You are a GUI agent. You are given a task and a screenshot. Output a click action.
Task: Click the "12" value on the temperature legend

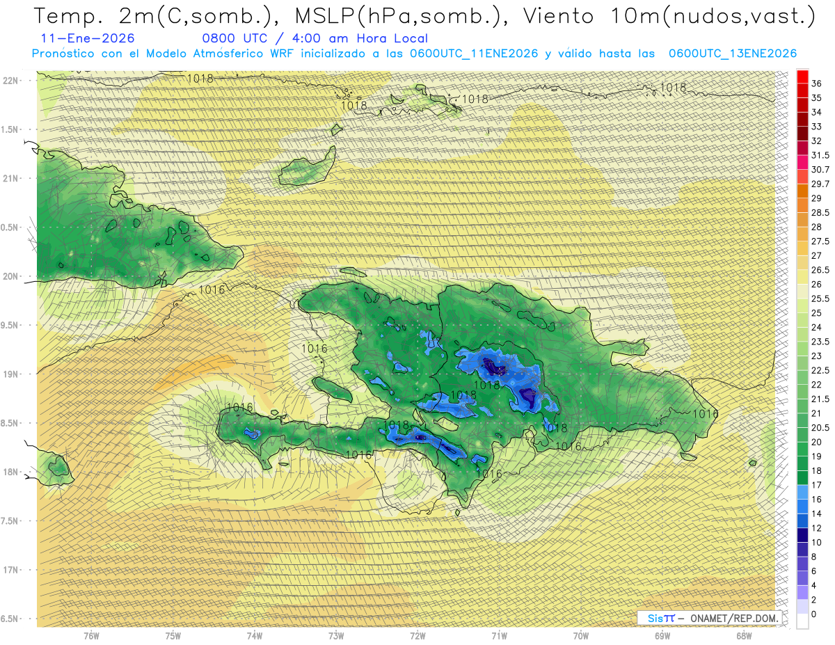[817, 528]
